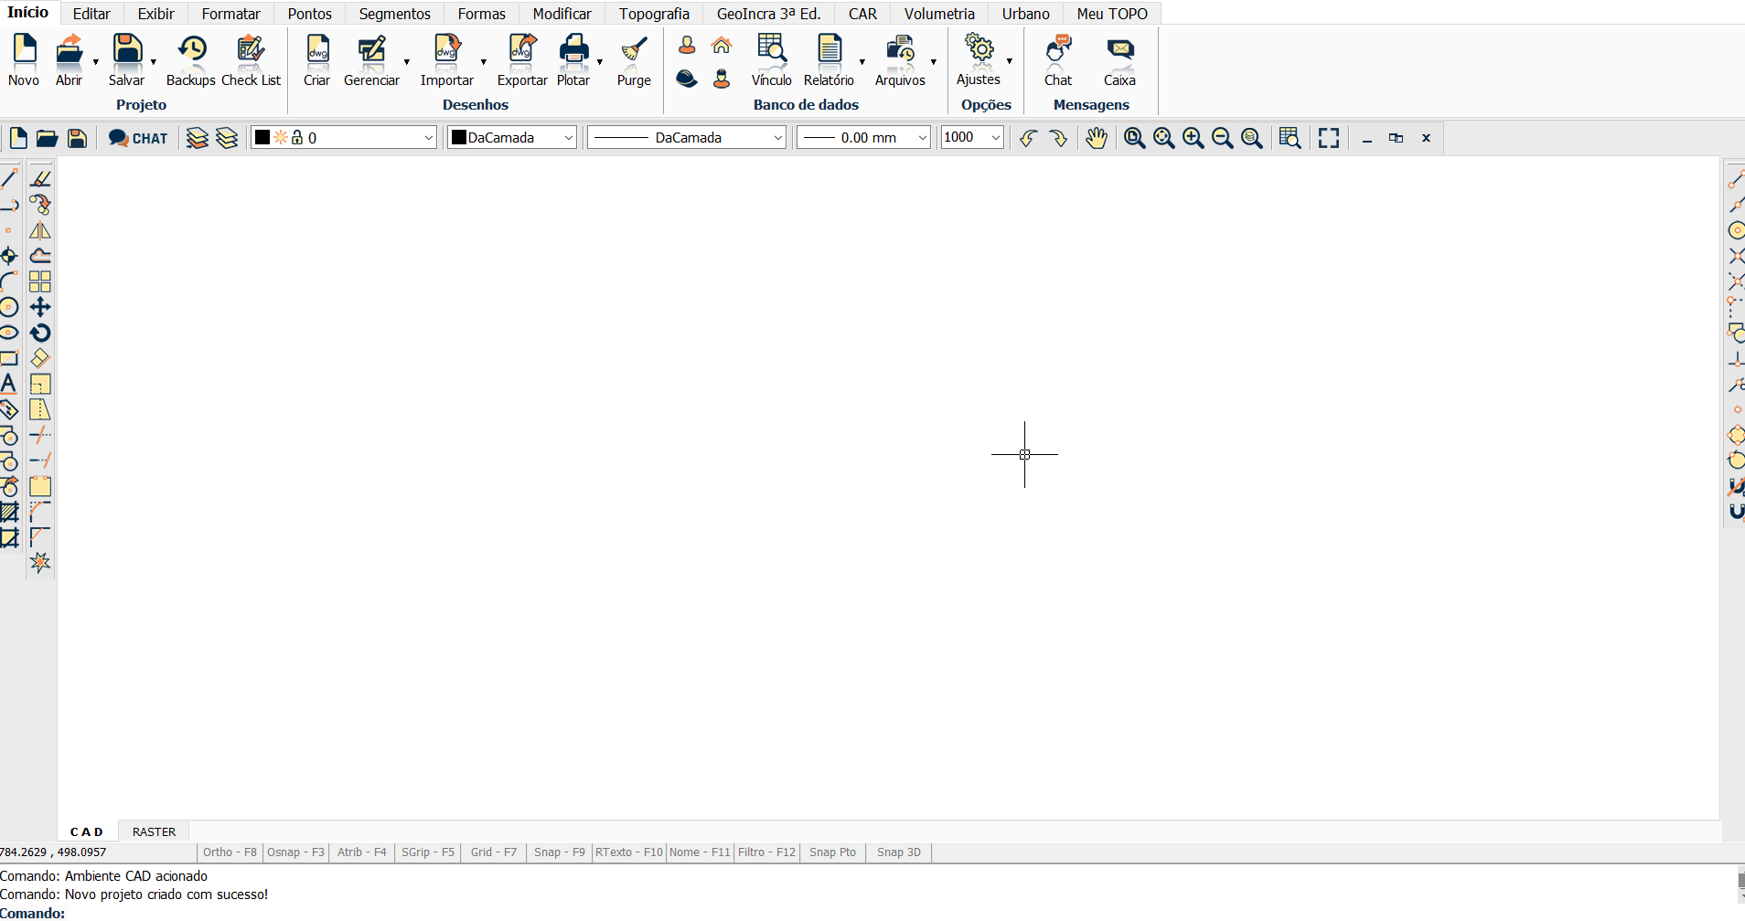1745x921 pixels.
Task: Toggle Osnap - F3 in status bar
Action: pos(295,852)
